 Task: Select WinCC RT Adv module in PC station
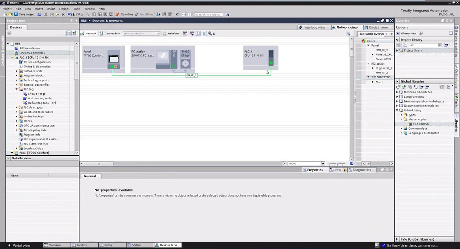coord(186,59)
